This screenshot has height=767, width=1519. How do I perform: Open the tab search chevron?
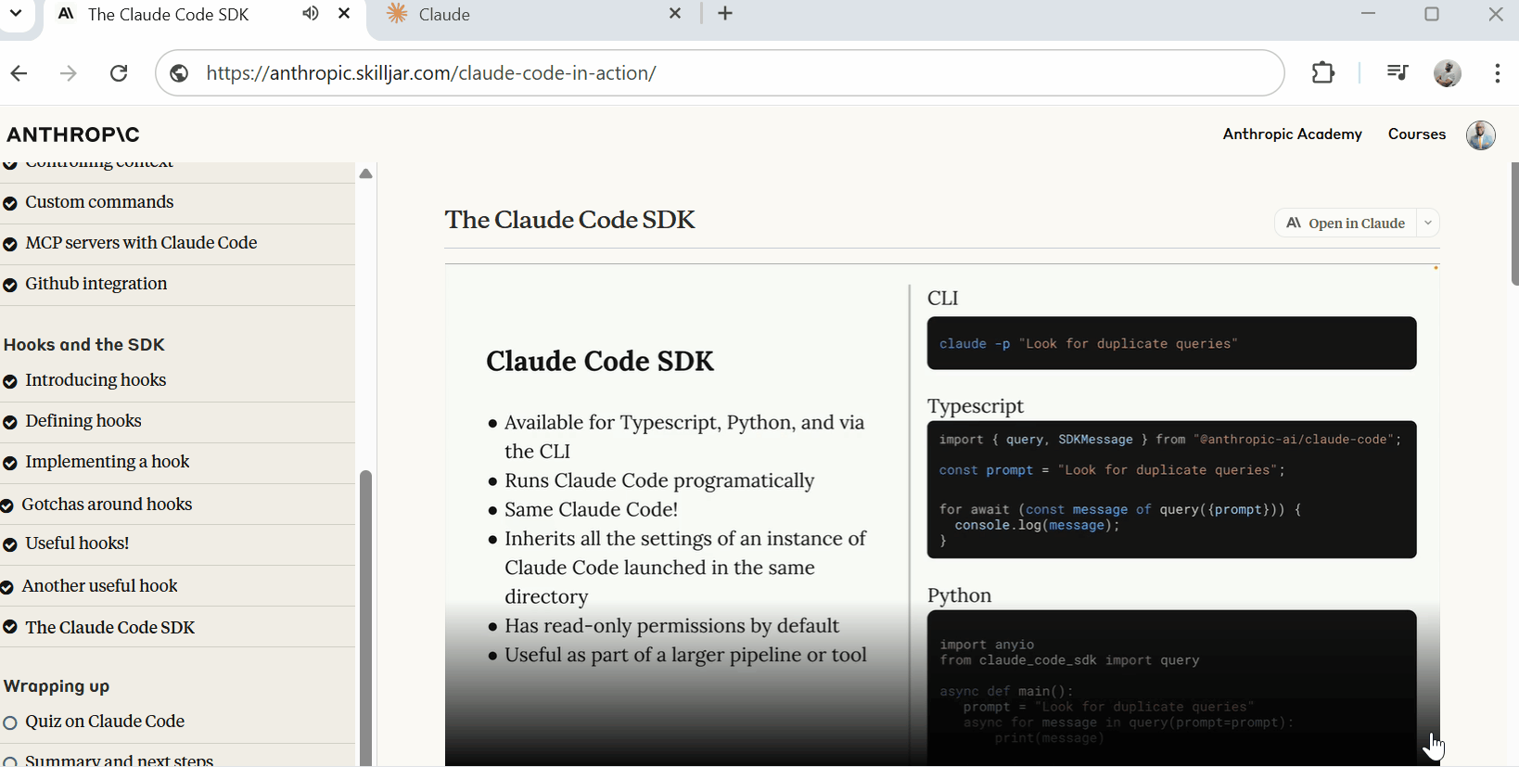click(16, 14)
